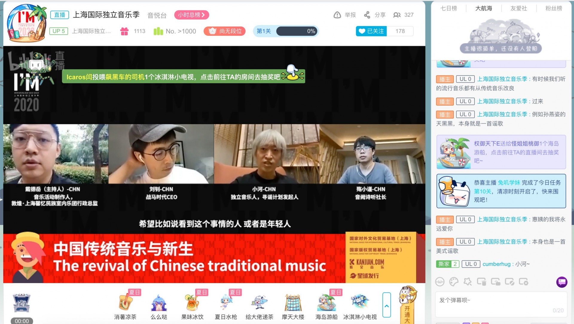Expand the gift list with the up chevron

point(387,305)
